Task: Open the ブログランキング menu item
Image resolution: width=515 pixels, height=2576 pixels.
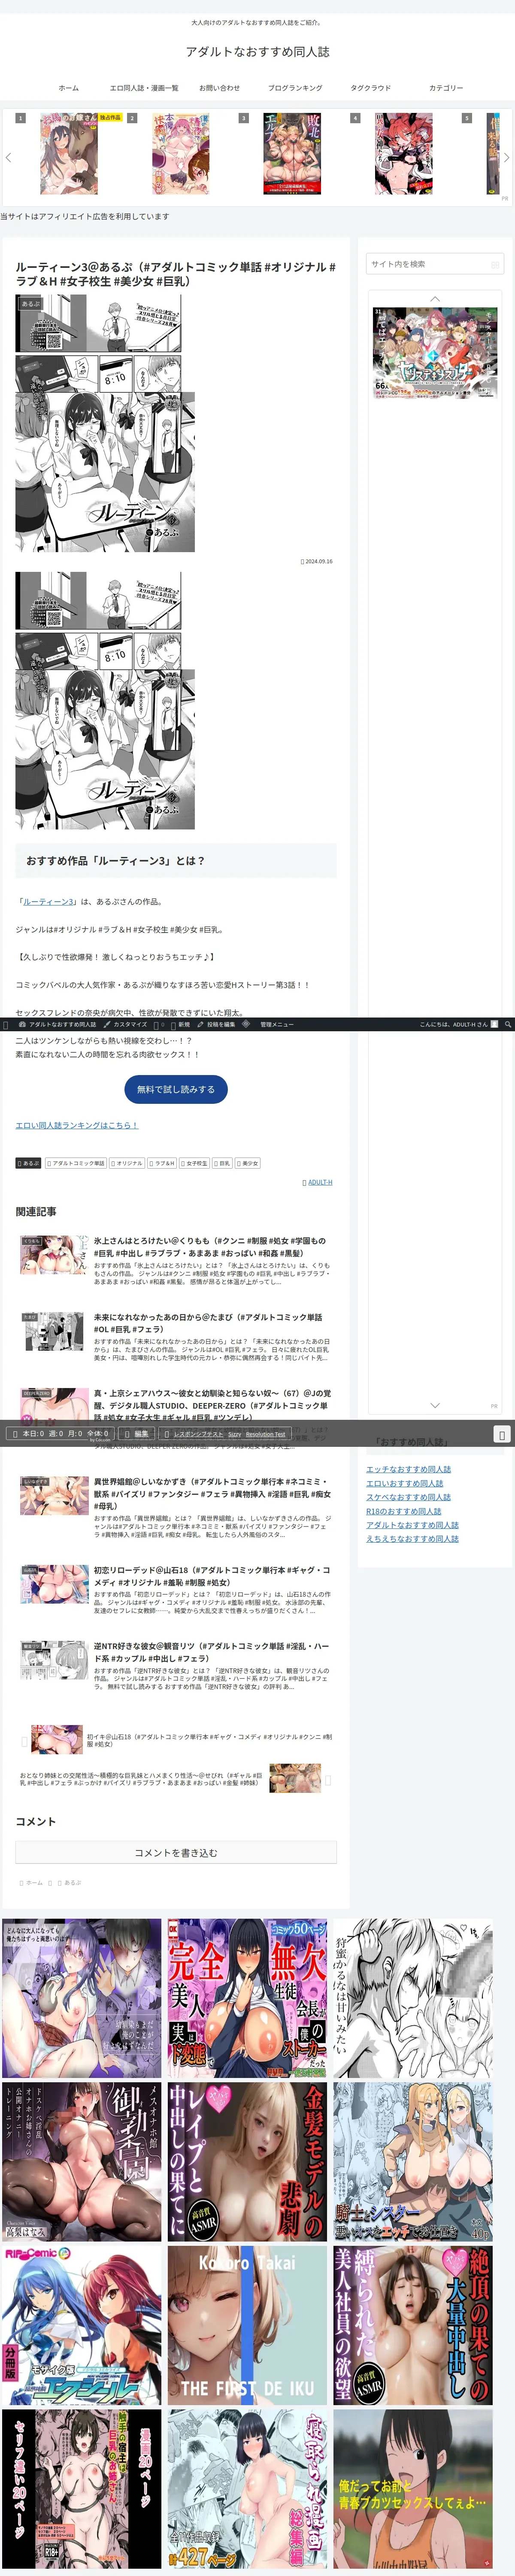Action: [x=295, y=88]
